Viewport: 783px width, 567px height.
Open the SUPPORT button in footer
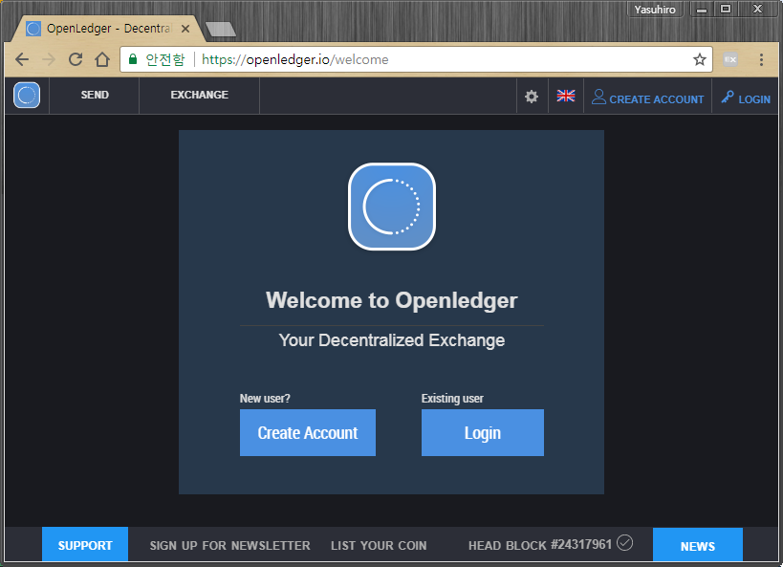click(85, 545)
